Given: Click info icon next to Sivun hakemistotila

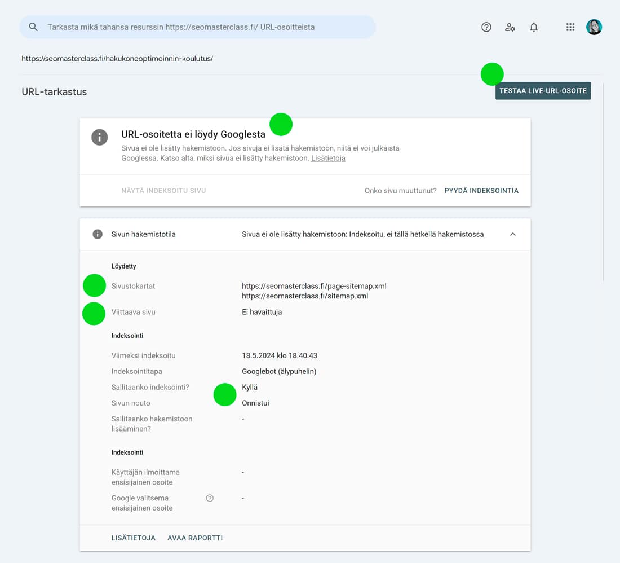Looking at the screenshot, I should 98,234.
